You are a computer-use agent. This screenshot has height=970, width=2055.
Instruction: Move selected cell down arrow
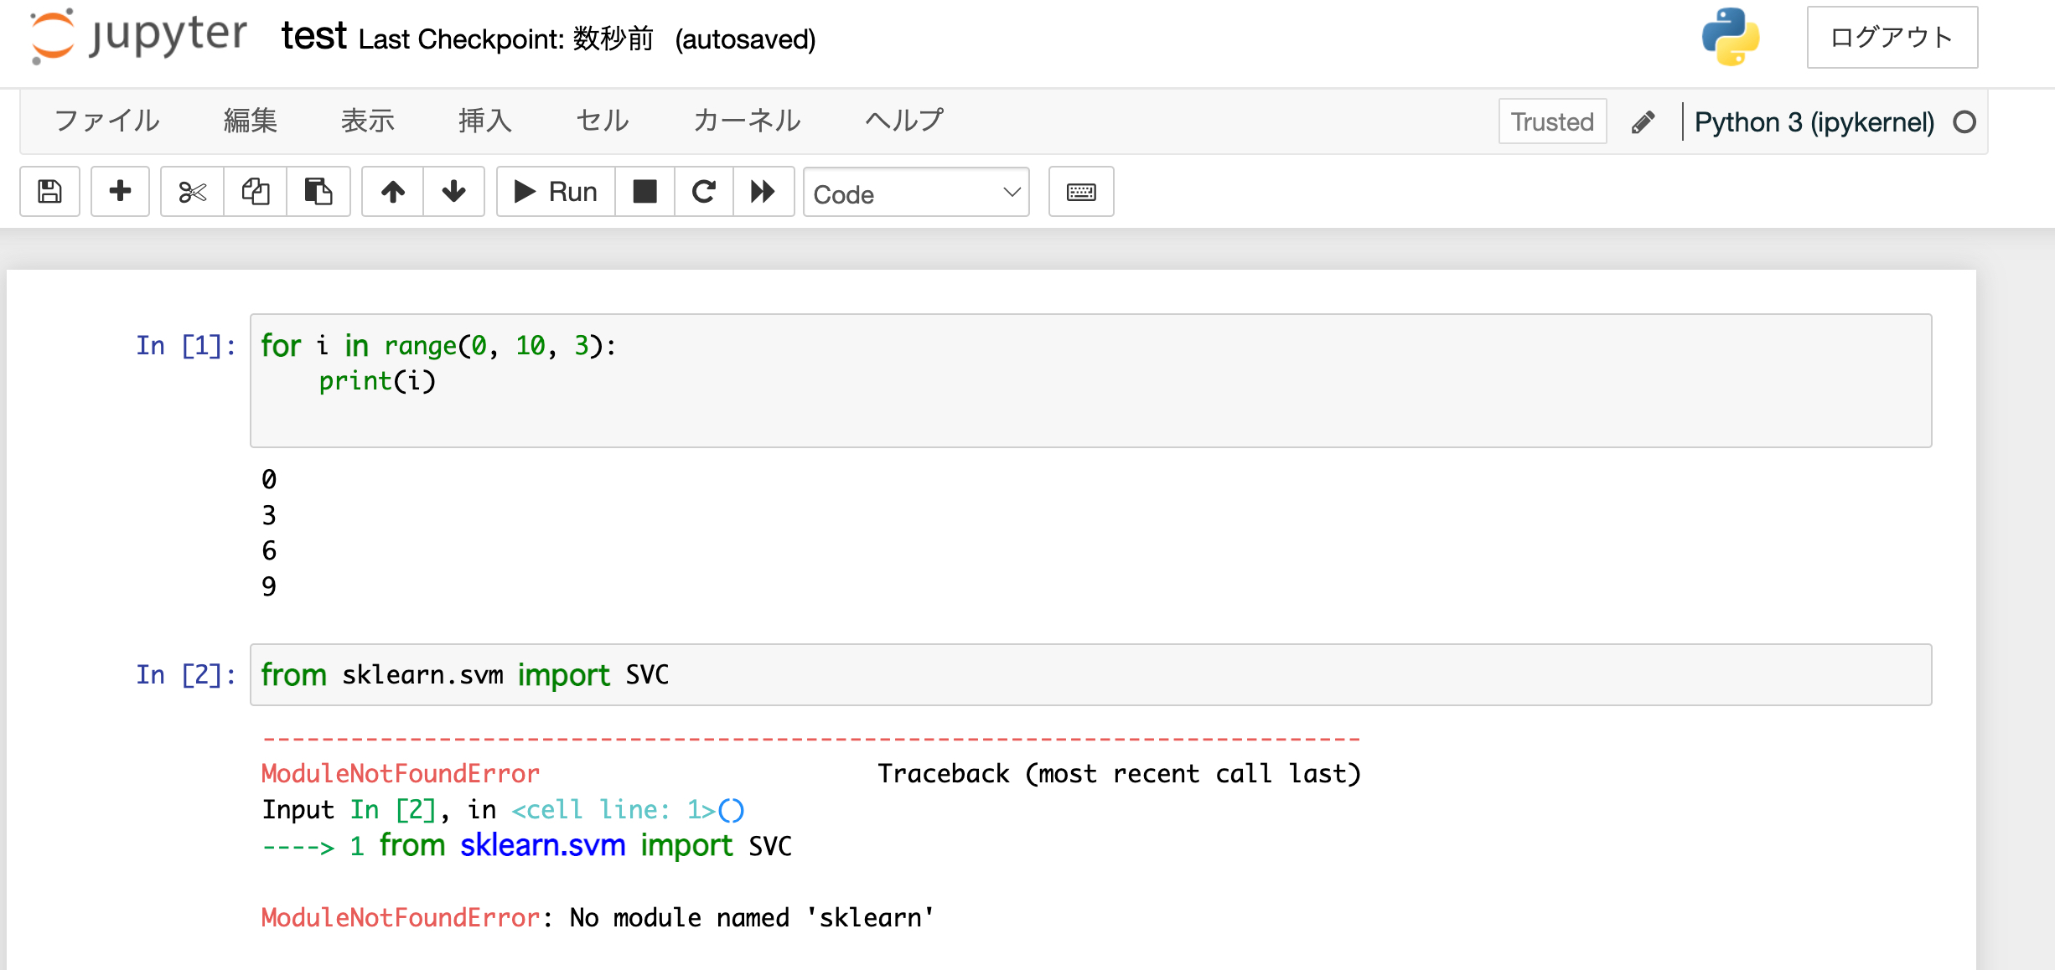pos(453,192)
